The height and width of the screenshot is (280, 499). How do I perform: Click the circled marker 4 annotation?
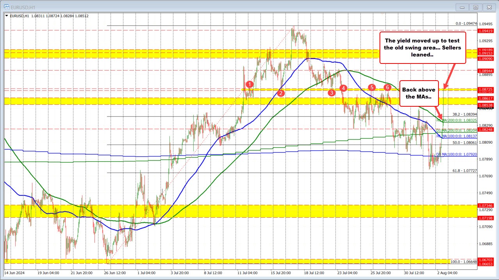[x=343, y=88]
